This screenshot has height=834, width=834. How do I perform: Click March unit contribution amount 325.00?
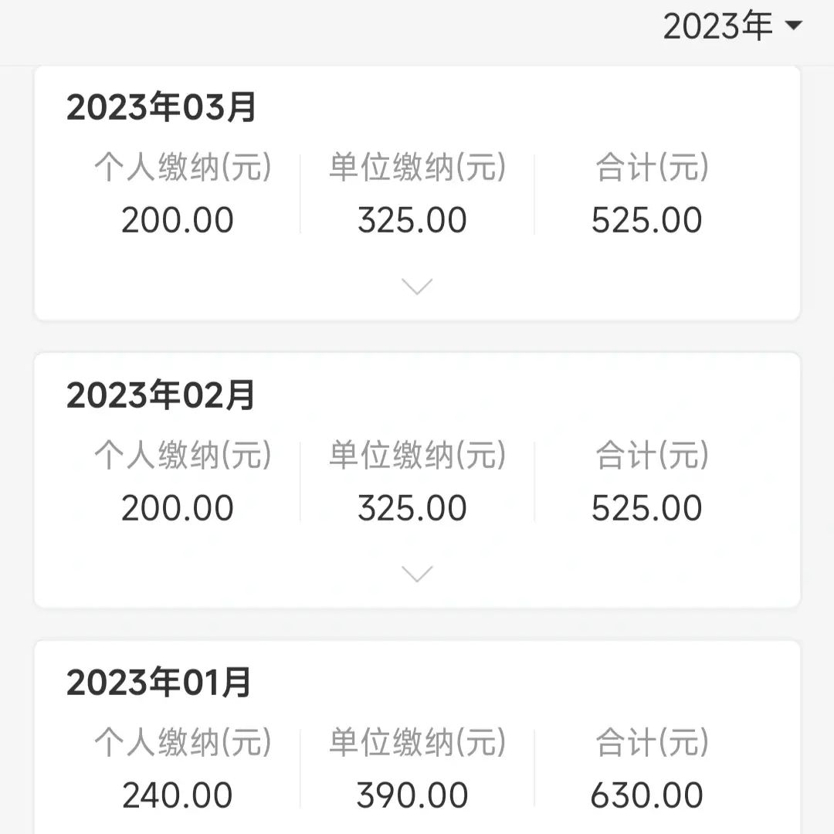coord(412,221)
